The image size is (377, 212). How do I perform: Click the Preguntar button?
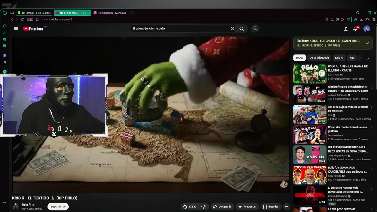click(247, 207)
